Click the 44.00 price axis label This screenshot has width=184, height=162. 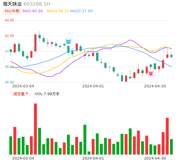click(x=9, y=20)
